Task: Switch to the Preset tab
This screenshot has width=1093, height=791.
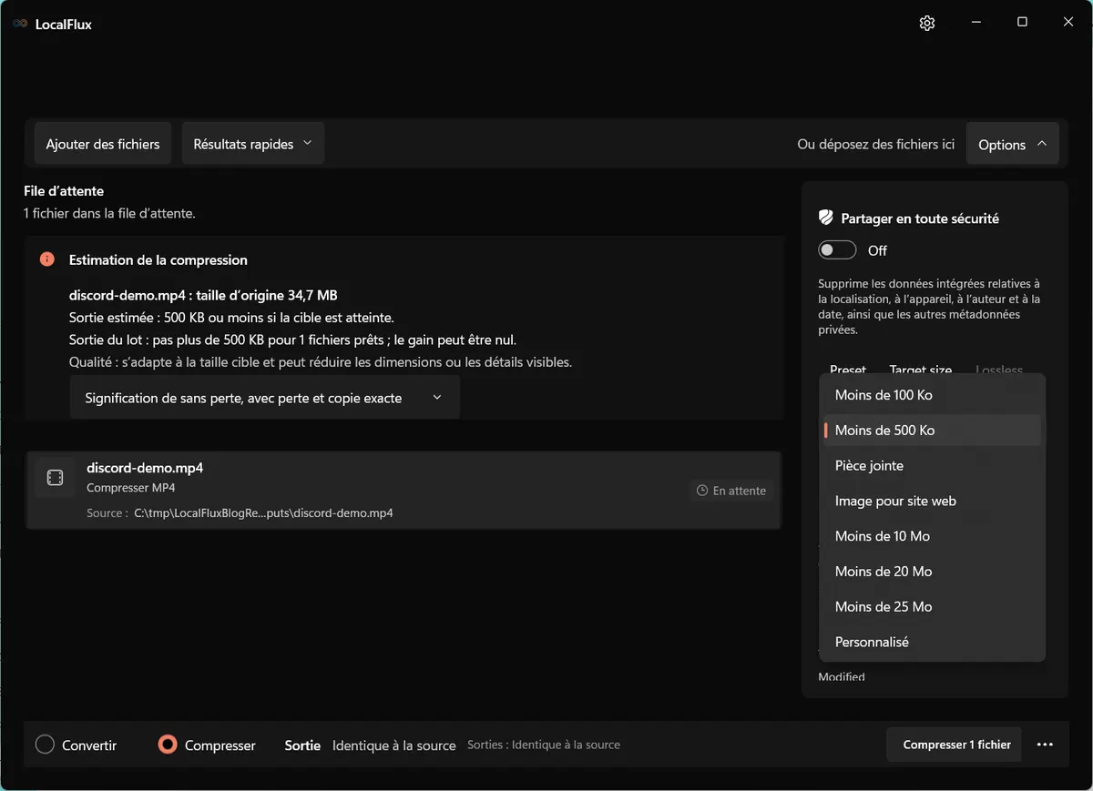Action: pos(848,369)
